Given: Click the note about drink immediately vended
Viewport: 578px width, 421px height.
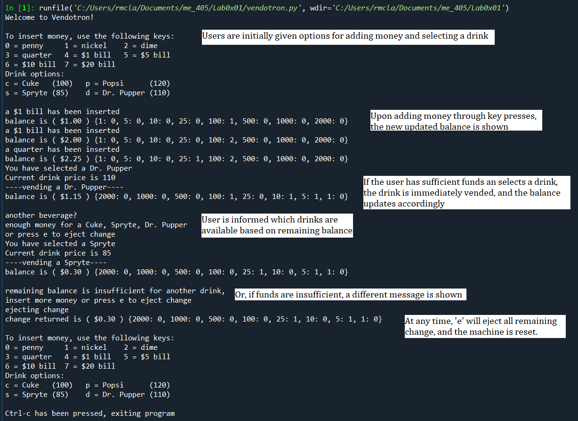Looking at the screenshot, I should coord(466,192).
